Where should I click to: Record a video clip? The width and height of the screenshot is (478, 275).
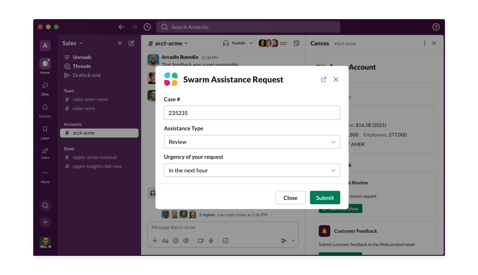tap(201, 241)
